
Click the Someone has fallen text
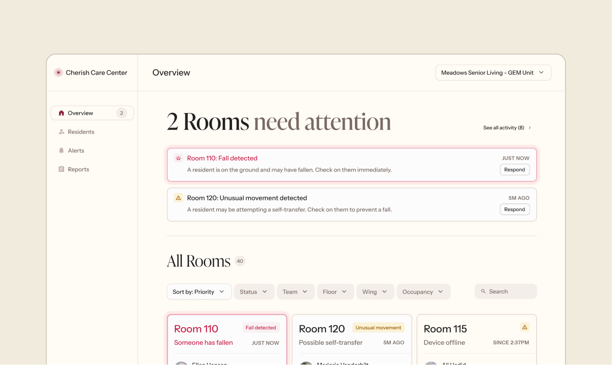203,343
